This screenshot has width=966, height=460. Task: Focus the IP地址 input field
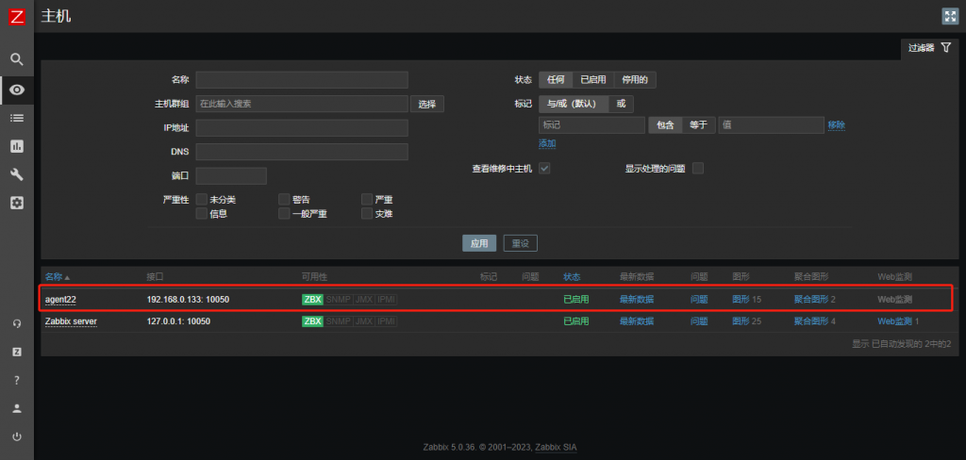pyautogui.click(x=302, y=128)
